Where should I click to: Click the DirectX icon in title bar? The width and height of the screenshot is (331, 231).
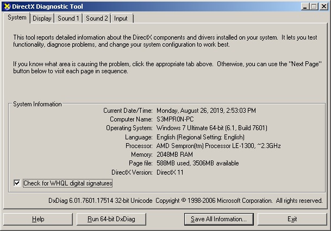point(7,7)
